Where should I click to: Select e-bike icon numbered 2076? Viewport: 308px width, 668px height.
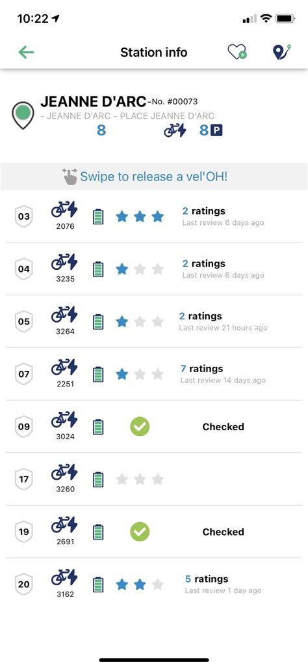(x=64, y=210)
